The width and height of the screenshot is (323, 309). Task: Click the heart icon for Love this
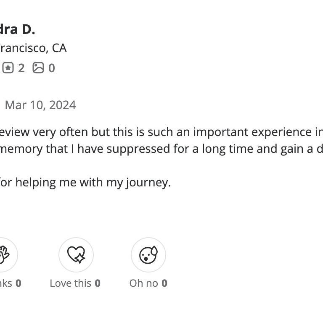click(76, 255)
